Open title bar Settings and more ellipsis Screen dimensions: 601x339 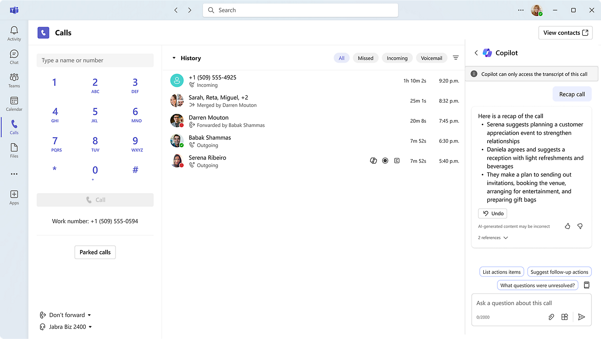[x=520, y=10]
